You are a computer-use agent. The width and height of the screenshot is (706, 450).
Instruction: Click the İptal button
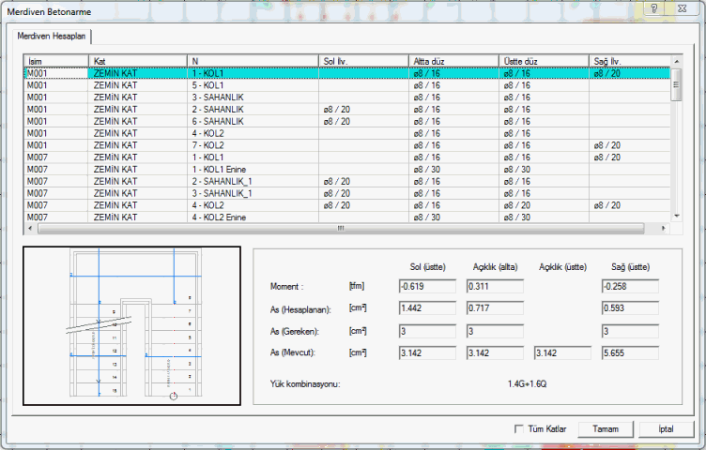tap(666, 428)
